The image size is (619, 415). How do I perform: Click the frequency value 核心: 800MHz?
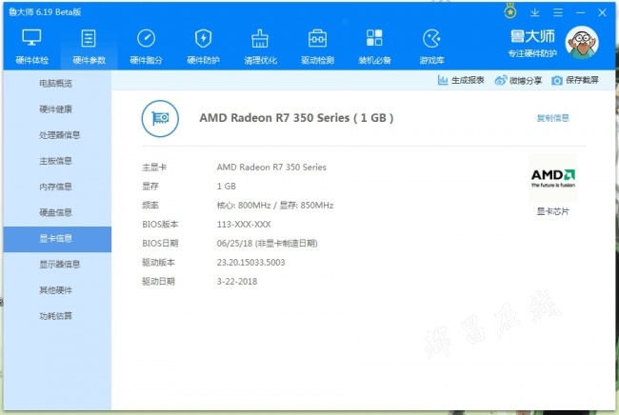pyautogui.click(x=244, y=206)
